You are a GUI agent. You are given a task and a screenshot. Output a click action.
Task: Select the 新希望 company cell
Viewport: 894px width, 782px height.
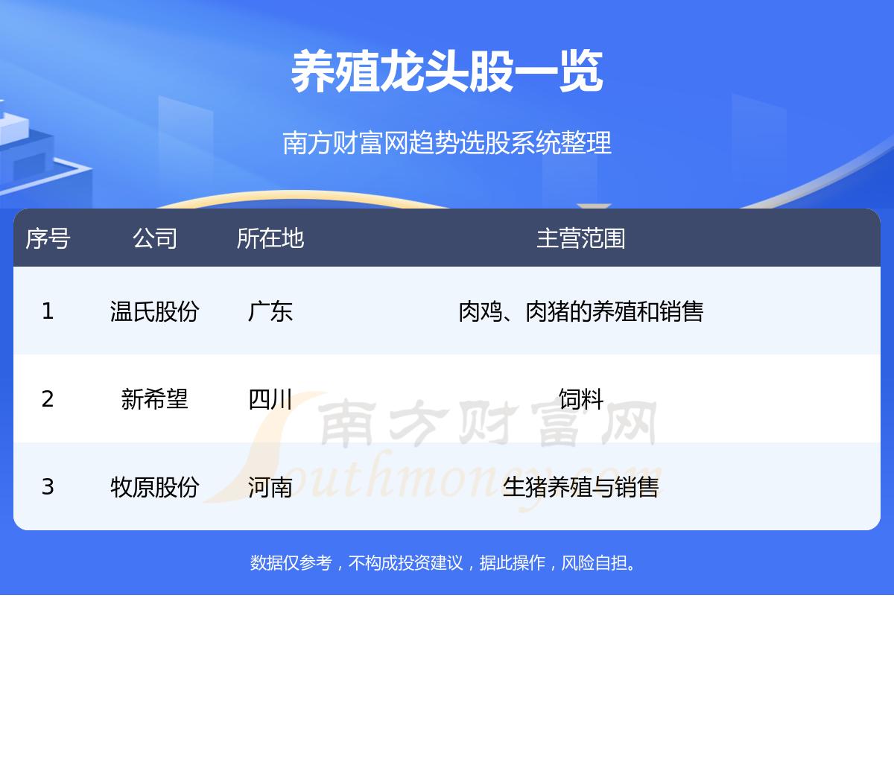point(155,398)
